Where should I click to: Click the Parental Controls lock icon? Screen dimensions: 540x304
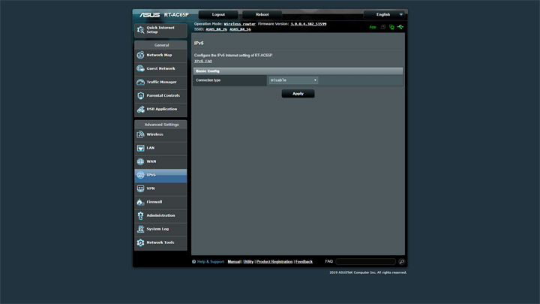point(140,95)
